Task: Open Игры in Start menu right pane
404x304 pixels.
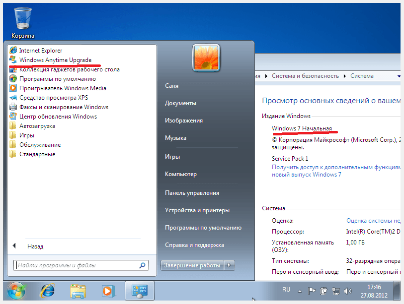Action: (x=172, y=157)
